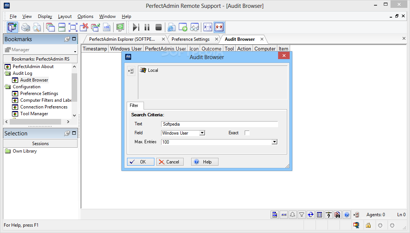Viewport: 410px width, 233px height.
Task: Click shrink-columns inward blue arrows icon
Action: (x=208, y=27)
